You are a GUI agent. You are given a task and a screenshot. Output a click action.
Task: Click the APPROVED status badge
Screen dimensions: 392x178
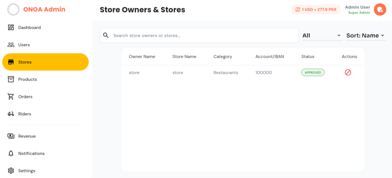(313, 72)
